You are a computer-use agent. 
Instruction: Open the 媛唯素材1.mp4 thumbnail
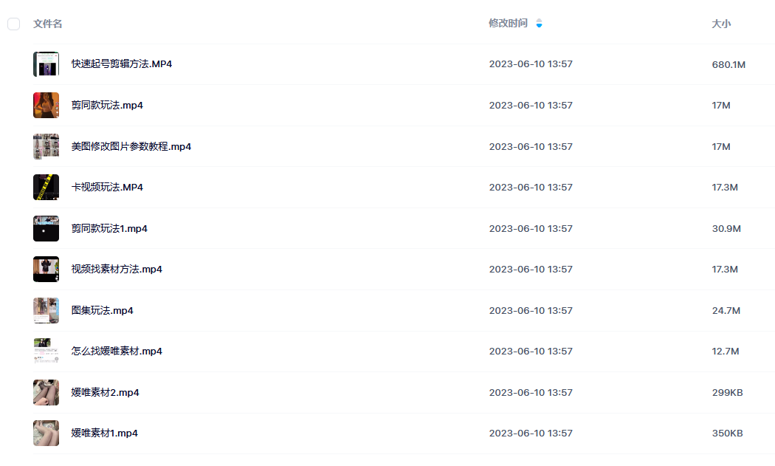(x=46, y=434)
